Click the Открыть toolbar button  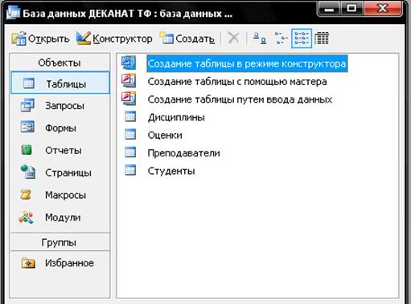coord(40,39)
